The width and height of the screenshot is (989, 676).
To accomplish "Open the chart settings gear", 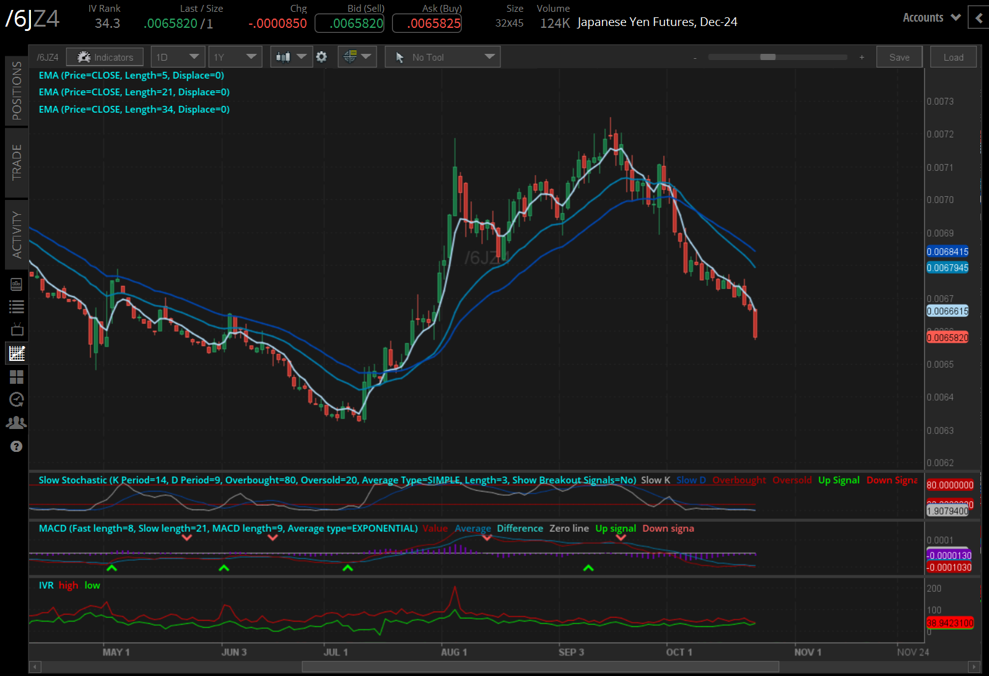I will [321, 57].
